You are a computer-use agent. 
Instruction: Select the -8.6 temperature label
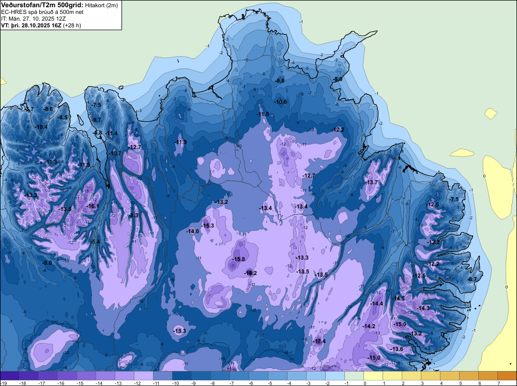[48, 109]
